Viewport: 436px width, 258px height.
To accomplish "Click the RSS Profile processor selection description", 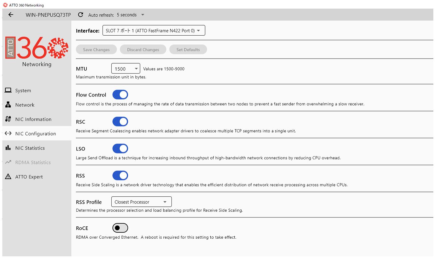I will tap(159, 210).
